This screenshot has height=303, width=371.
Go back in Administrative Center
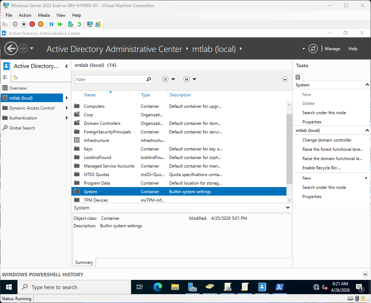[11, 48]
